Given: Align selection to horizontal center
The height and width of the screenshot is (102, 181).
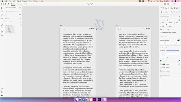Looking at the screenshot, I should coord(174,8).
